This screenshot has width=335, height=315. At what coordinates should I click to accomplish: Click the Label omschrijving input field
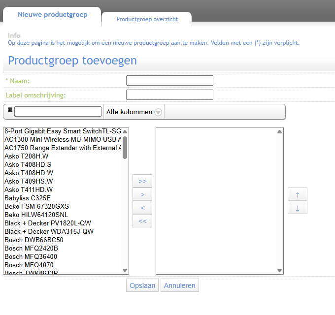point(169,94)
